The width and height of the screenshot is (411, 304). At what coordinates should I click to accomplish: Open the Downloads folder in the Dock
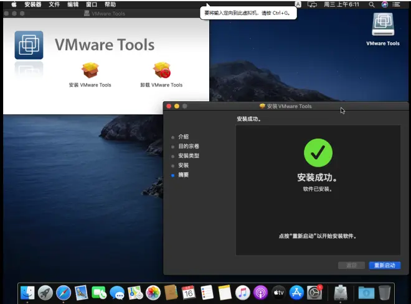(366, 292)
